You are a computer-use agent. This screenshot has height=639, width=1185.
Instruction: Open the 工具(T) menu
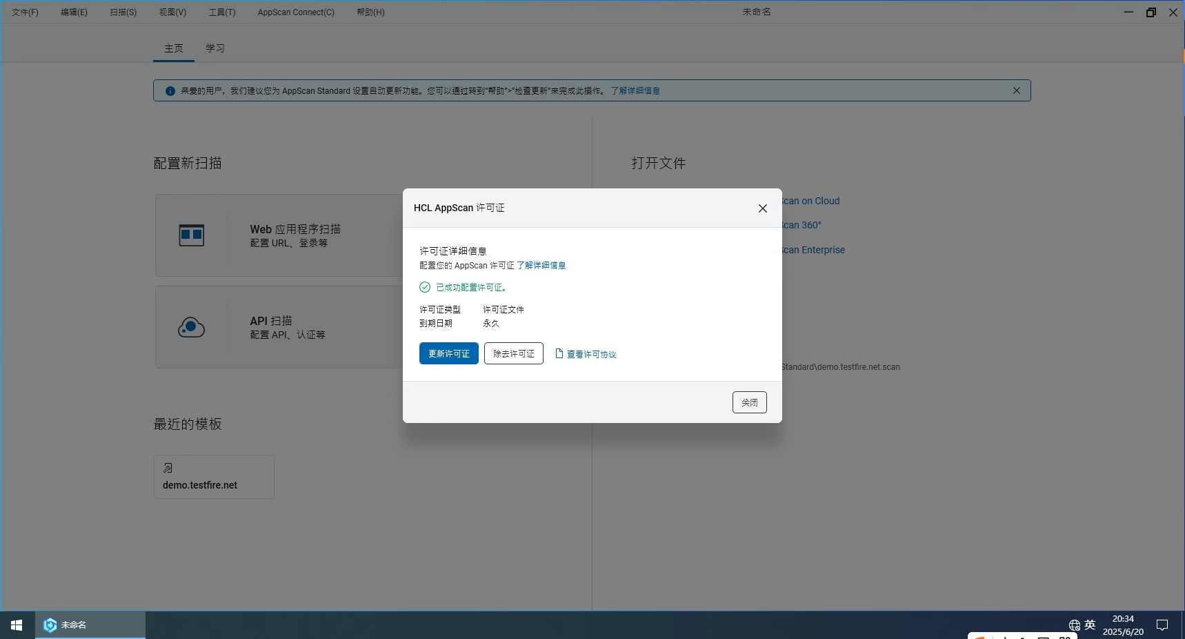[222, 12]
